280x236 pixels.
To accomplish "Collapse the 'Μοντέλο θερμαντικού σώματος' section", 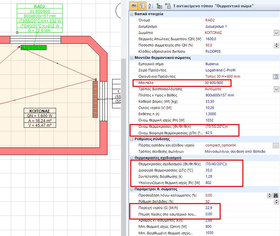I will tap(131, 58).
